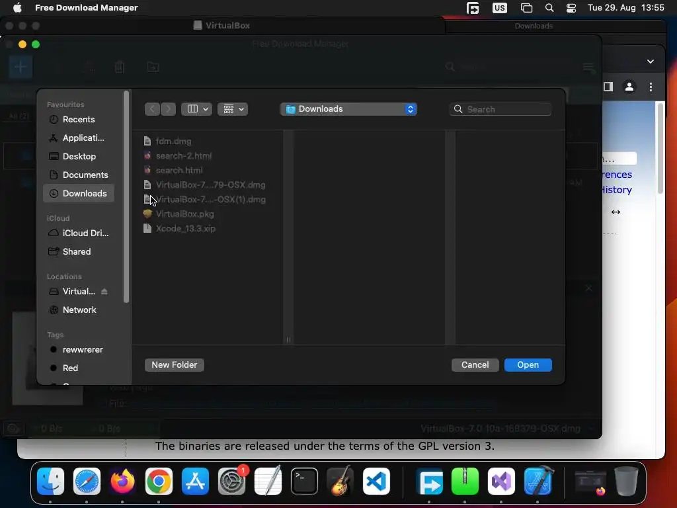Open the Trash from the Dock

[626, 482]
